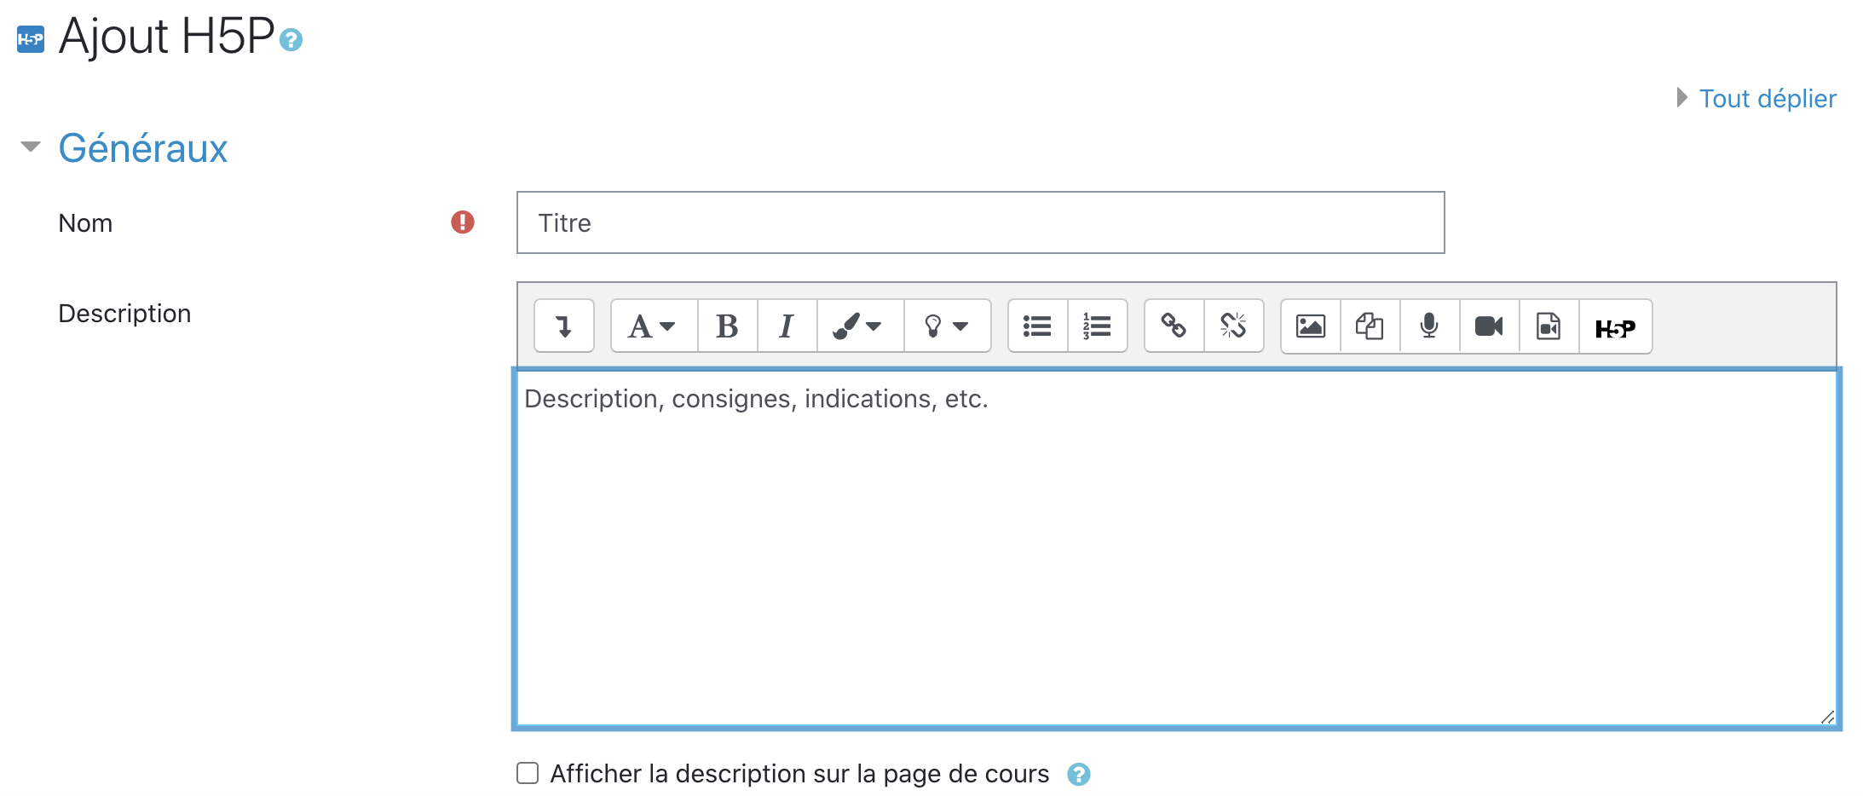Image resolution: width=1863 pixels, height=796 pixels.
Task: Remove link with unlink icon
Action: [1233, 326]
